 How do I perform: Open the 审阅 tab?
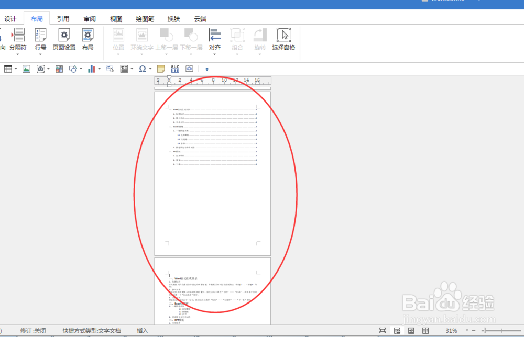click(x=90, y=19)
